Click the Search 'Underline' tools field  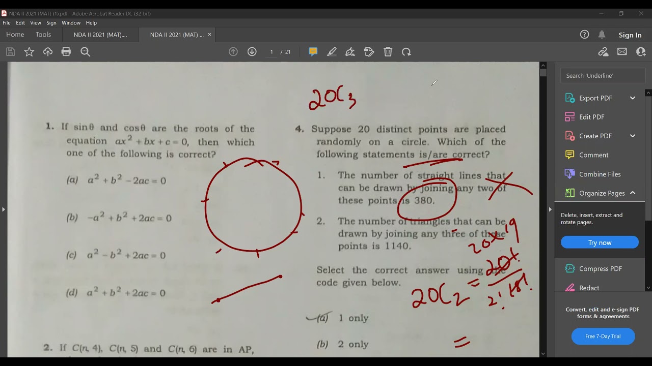603,76
